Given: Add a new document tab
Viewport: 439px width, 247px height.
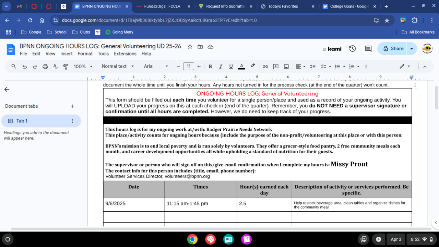Looking at the screenshot, I should (72, 106).
